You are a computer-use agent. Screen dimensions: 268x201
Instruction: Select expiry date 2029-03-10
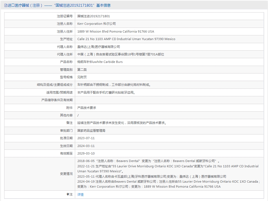[x=86, y=153]
